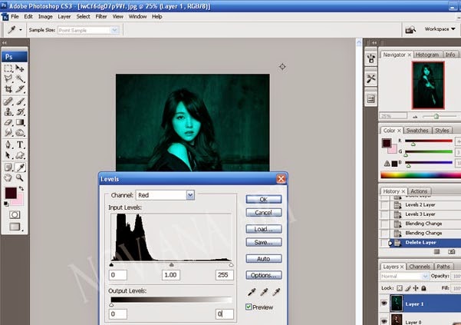Select the Notes tool
The height and width of the screenshot is (325, 461).
click(x=8, y=167)
